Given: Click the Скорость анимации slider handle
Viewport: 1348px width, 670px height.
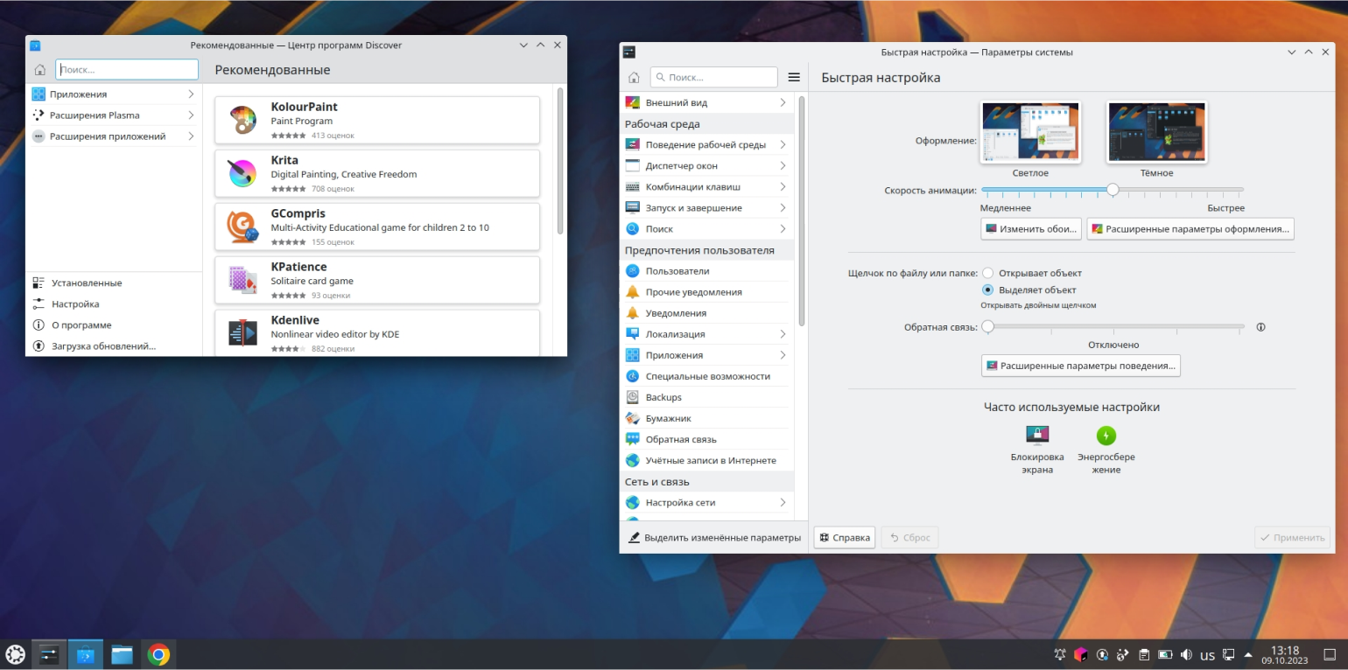Looking at the screenshot, I should 1113,189.
